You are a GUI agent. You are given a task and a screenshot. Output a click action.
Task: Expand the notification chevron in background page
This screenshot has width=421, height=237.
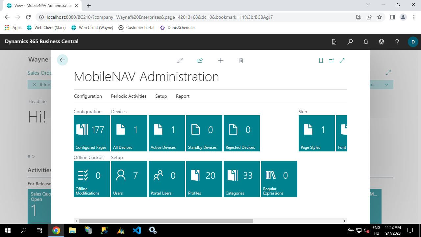coord(386,85)
